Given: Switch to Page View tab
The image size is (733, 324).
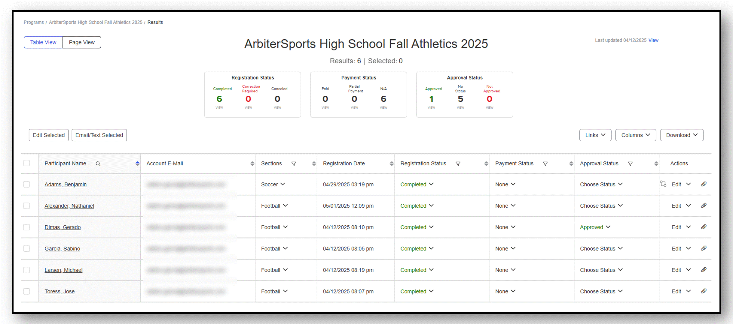Looking at the screenshot, I should click(82, 42).
